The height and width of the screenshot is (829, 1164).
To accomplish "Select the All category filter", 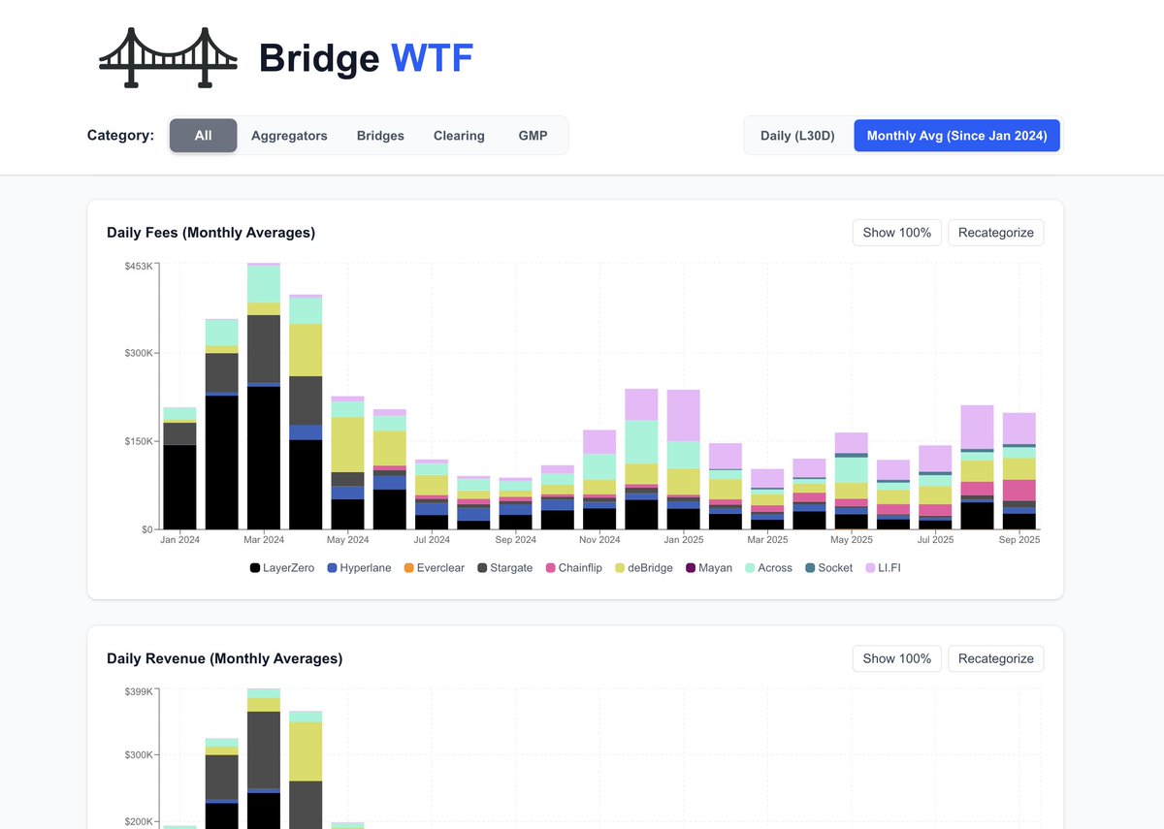I will pos(203,136).
